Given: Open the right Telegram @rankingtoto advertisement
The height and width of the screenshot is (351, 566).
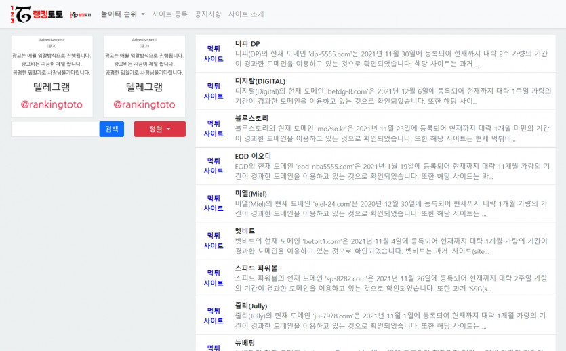Looking at the screenshot, I should tap(144, 77).
